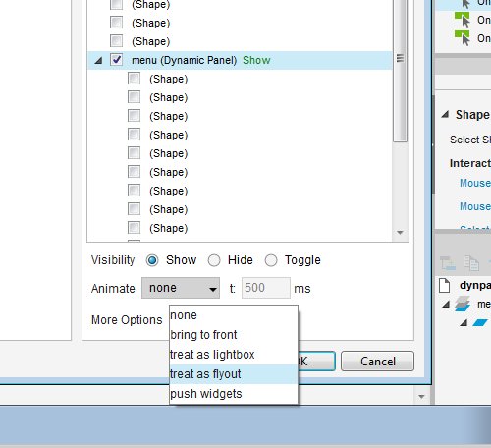Click the sort/filter tree icon in outline toolbar
Screen dimensions: 491x448
[448, 263]
